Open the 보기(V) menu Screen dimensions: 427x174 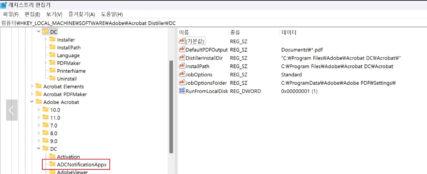coord(54,14)
